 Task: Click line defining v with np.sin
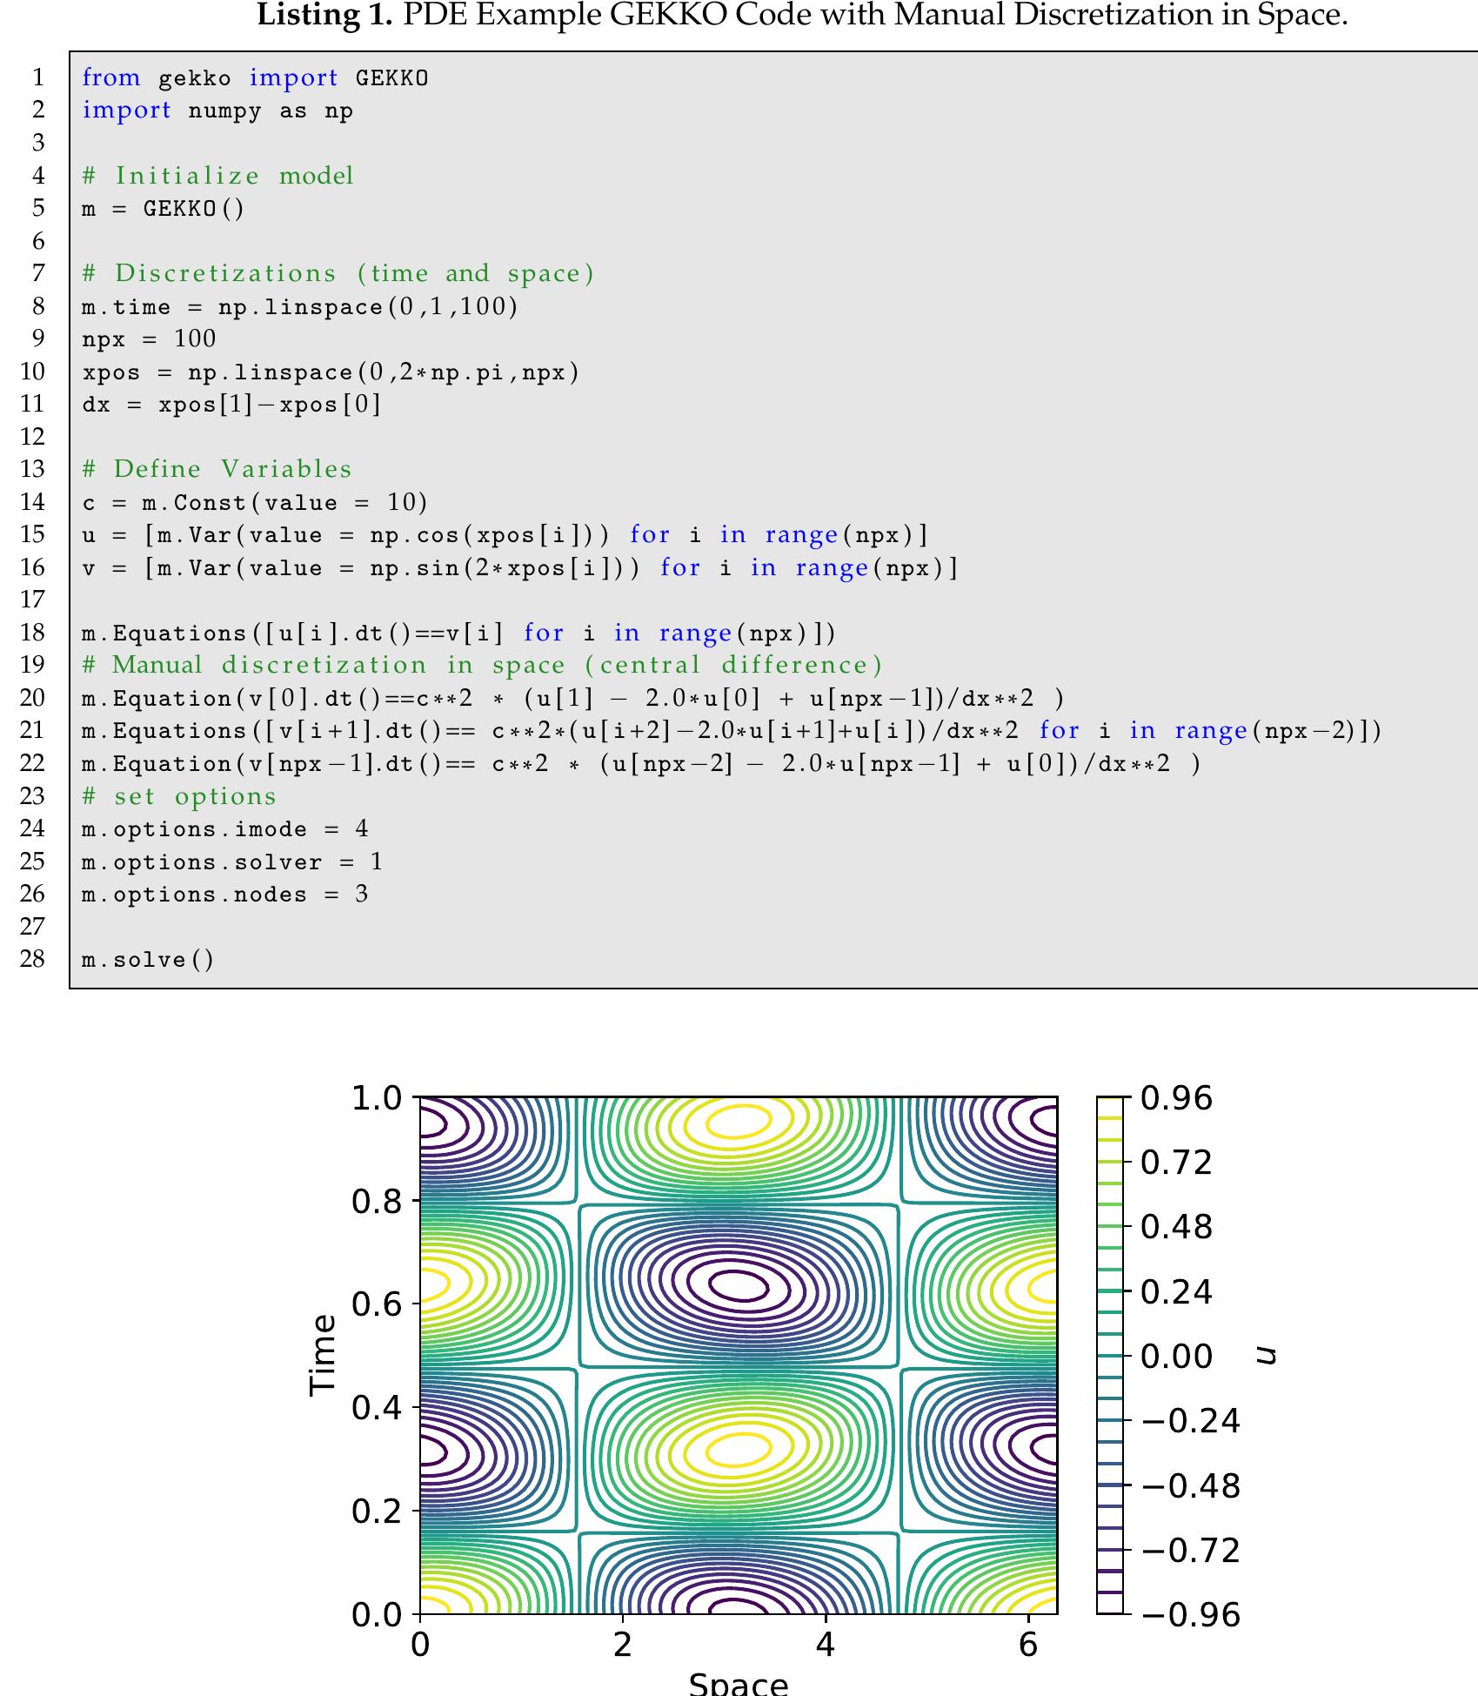[x=520, y=568]
